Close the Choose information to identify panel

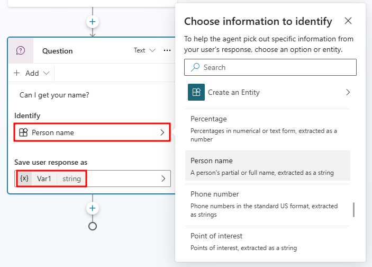[348, 21]
